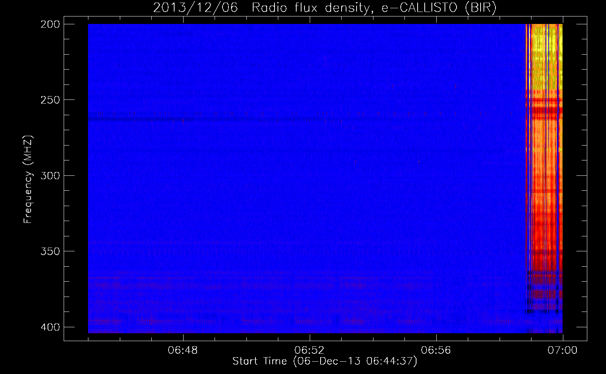The width and height of the screenshot is (606, 374).
Task: Click the 06:56 time tick label
Action: click(436, 350)
